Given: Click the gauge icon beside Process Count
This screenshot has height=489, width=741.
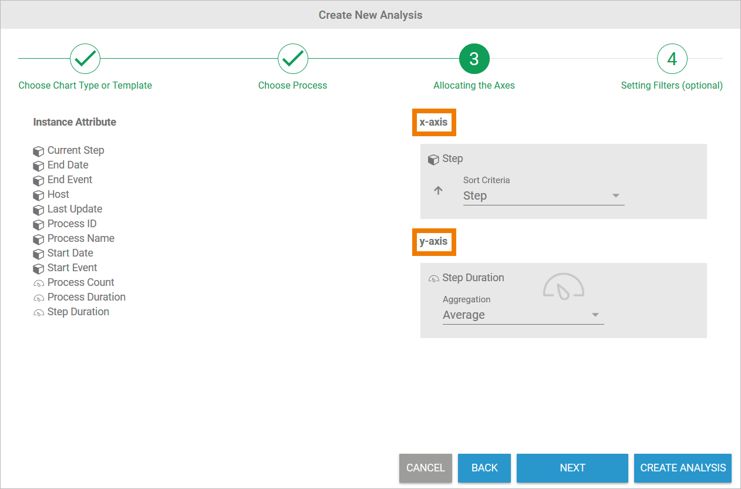Looking at the screenshot, I should point(39,283).
